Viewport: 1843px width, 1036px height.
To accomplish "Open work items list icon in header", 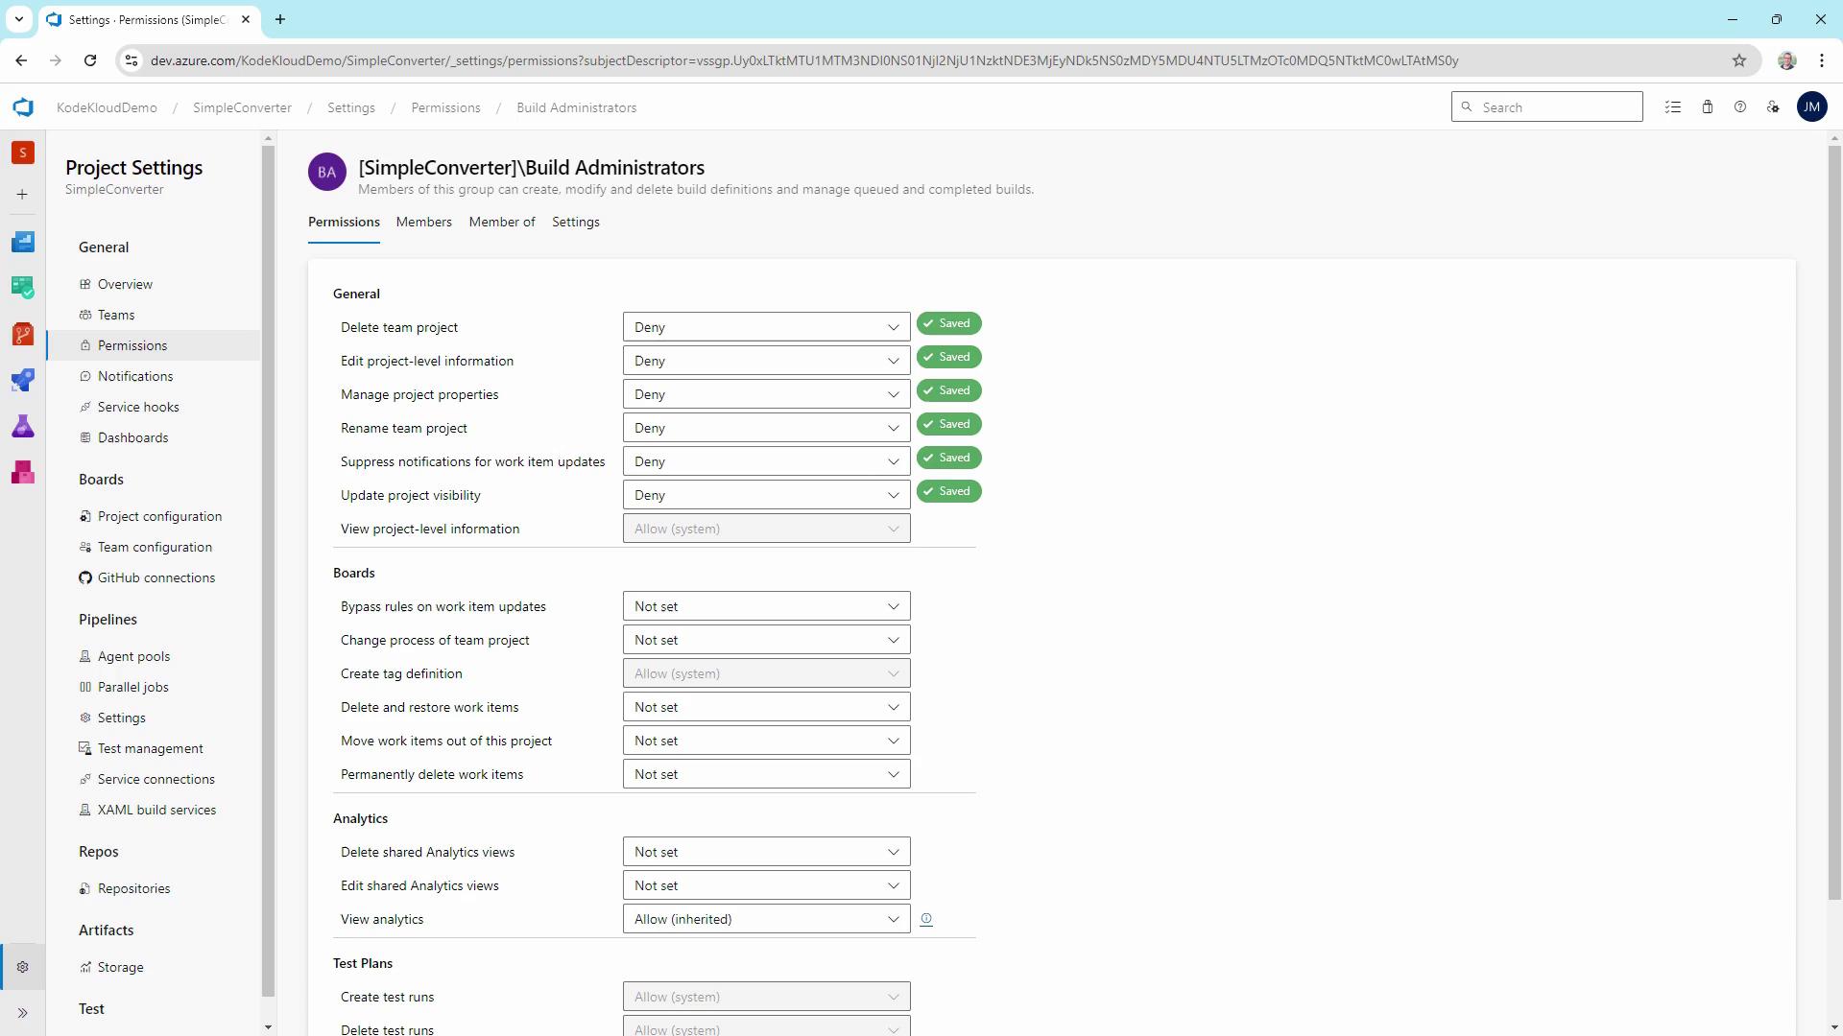I will pyautogui.click(x=1673, y=107).
